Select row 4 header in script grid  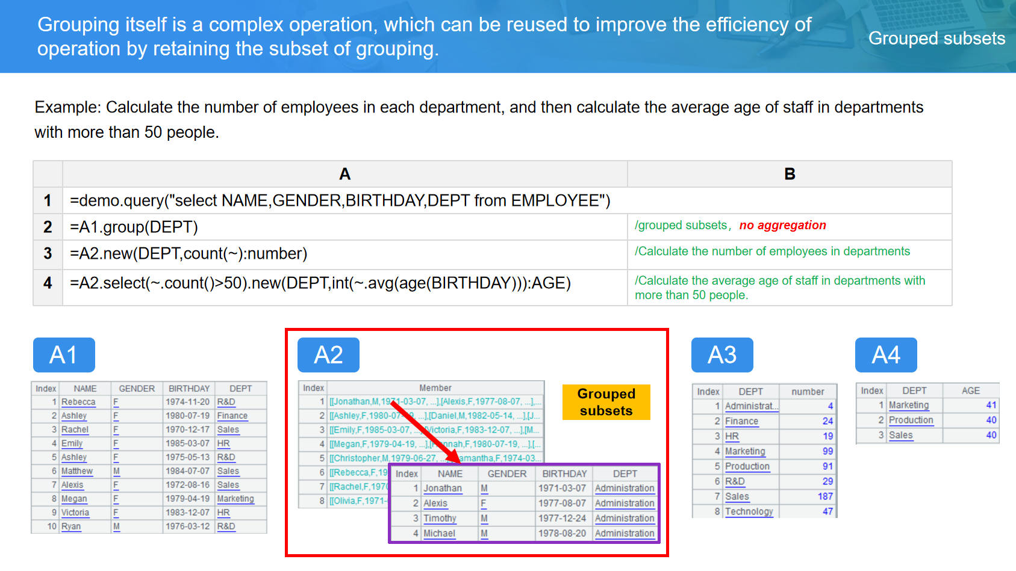point(48,283)
